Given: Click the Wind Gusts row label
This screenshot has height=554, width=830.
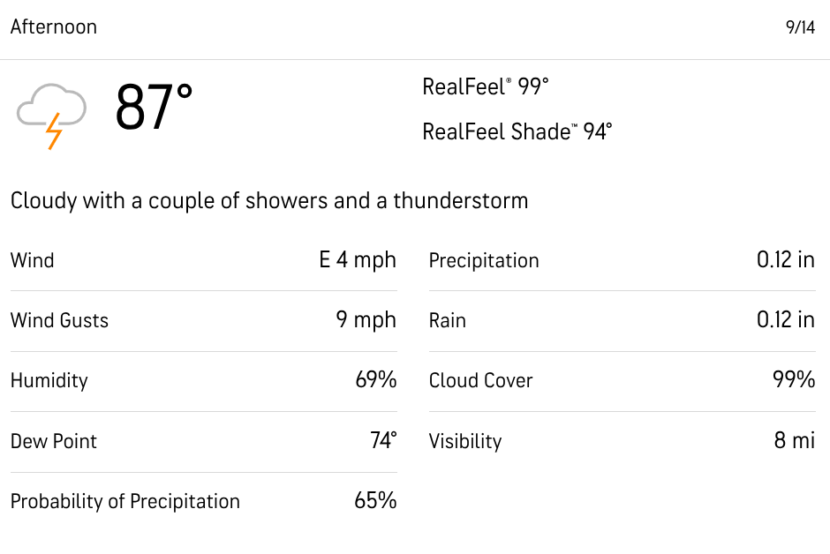Looking at the screenshot, I should coord(59,321).
